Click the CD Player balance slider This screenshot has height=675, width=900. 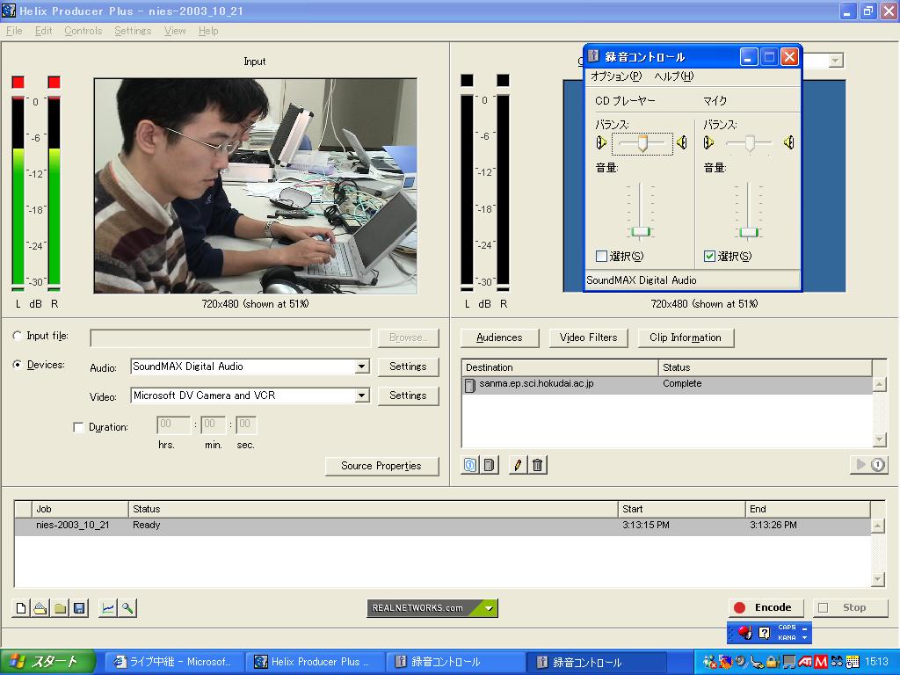(x=642, y=142)
